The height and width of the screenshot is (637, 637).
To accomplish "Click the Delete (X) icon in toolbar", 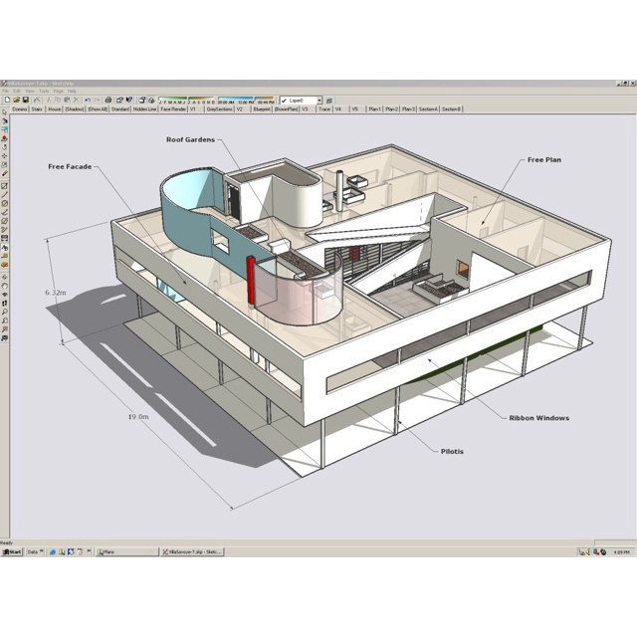I will pyautogui.click(x=76, y=101).
